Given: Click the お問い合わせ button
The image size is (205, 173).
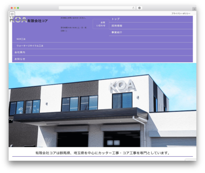Looking at the screenshot, I should [x=101, y=24].
